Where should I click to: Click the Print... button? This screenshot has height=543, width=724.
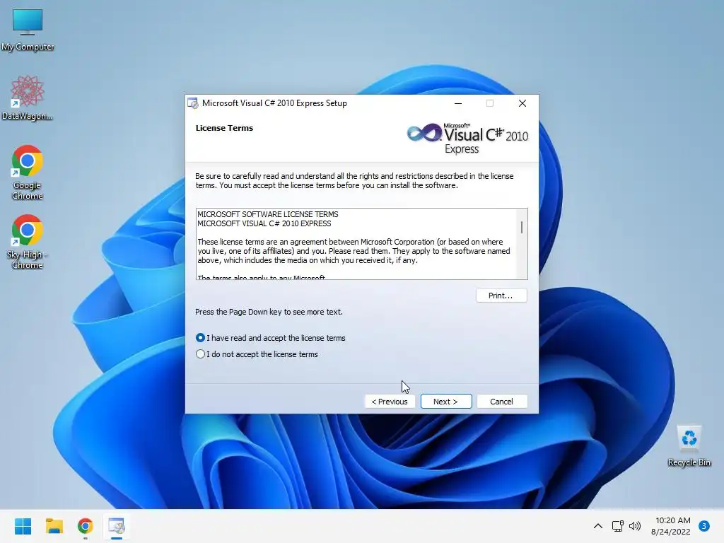coord(501,296)
